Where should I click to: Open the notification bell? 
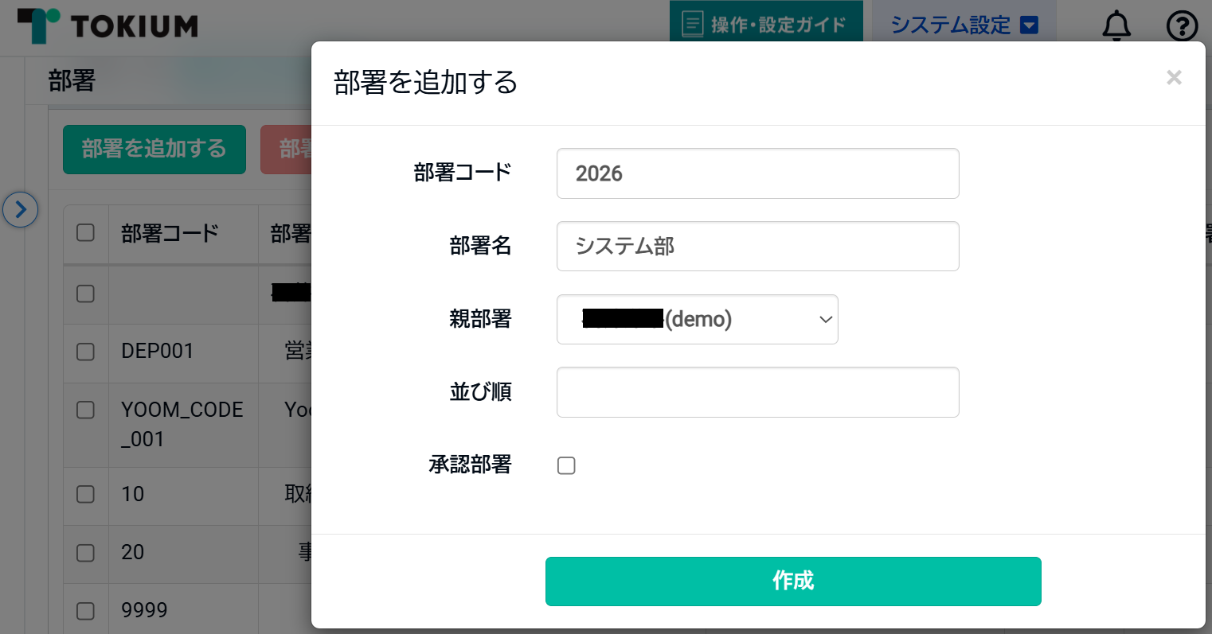click(x=1116, y=26)
